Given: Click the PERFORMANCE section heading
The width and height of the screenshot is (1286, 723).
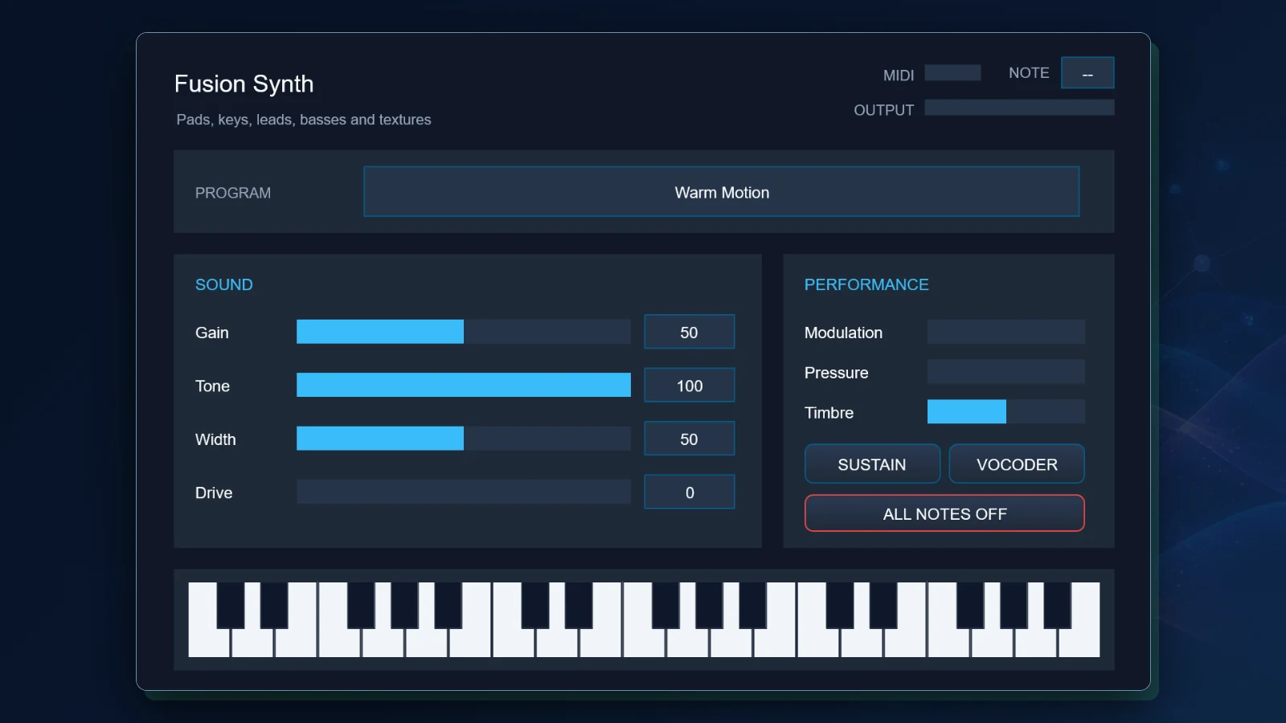Looking at the screenshot, I should tap(866, 284).
